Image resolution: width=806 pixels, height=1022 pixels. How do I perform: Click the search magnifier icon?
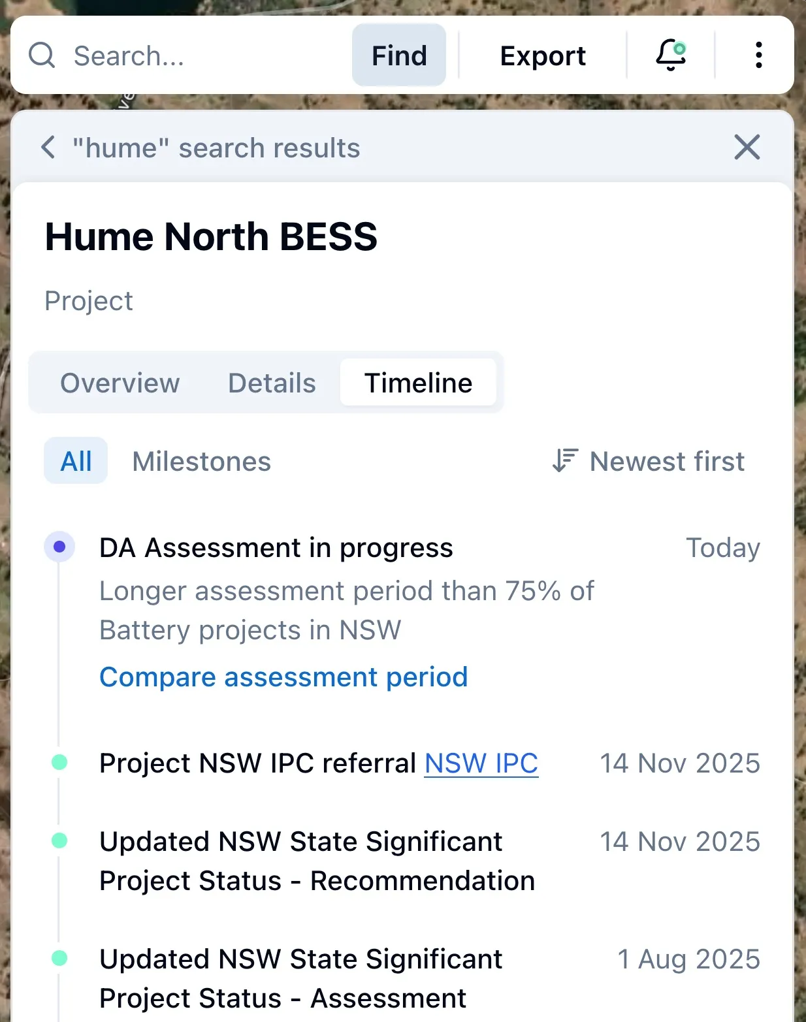pyautogui.click(x=41, y=55)
